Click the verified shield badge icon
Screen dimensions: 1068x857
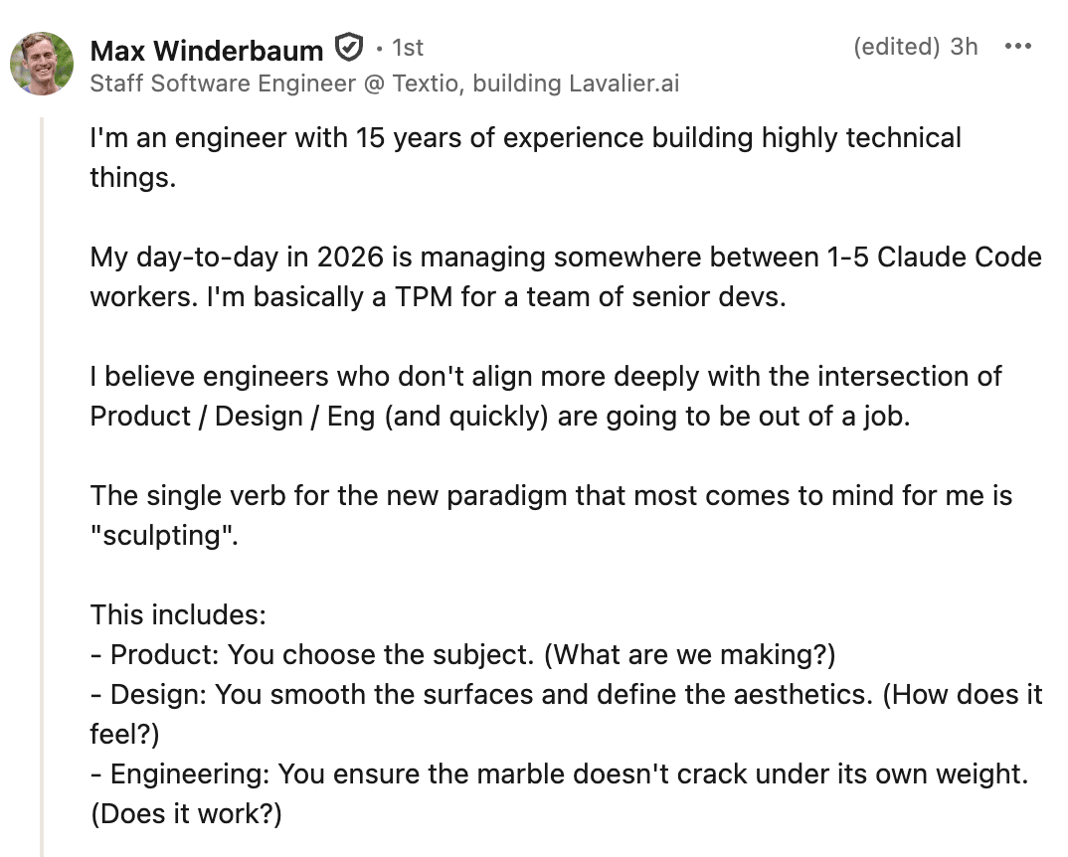coord(347,47)
